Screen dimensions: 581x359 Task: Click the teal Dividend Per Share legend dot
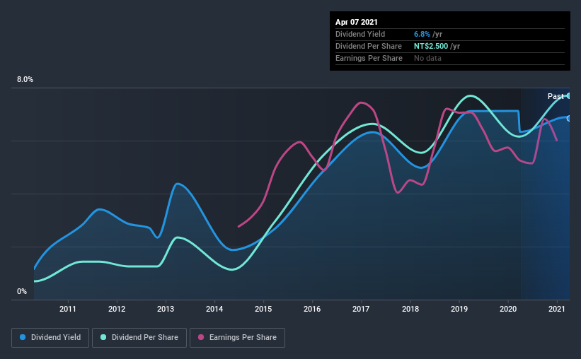click(103, 337)
